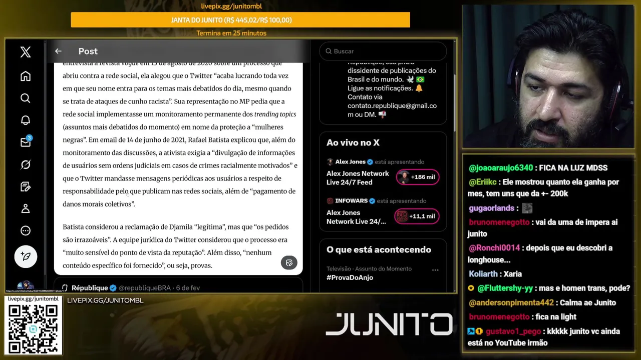
Task: Click chat username @Eriikc
Action: 483,182
